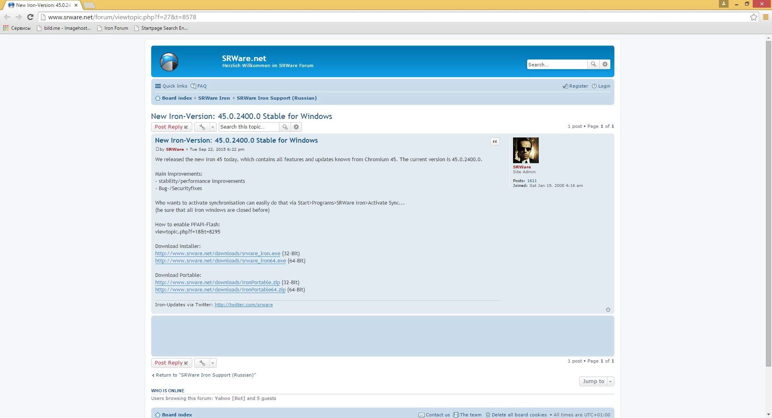The image size is (772, 418).
Task: Click the top Post Reply button
Action: [171, 127]
